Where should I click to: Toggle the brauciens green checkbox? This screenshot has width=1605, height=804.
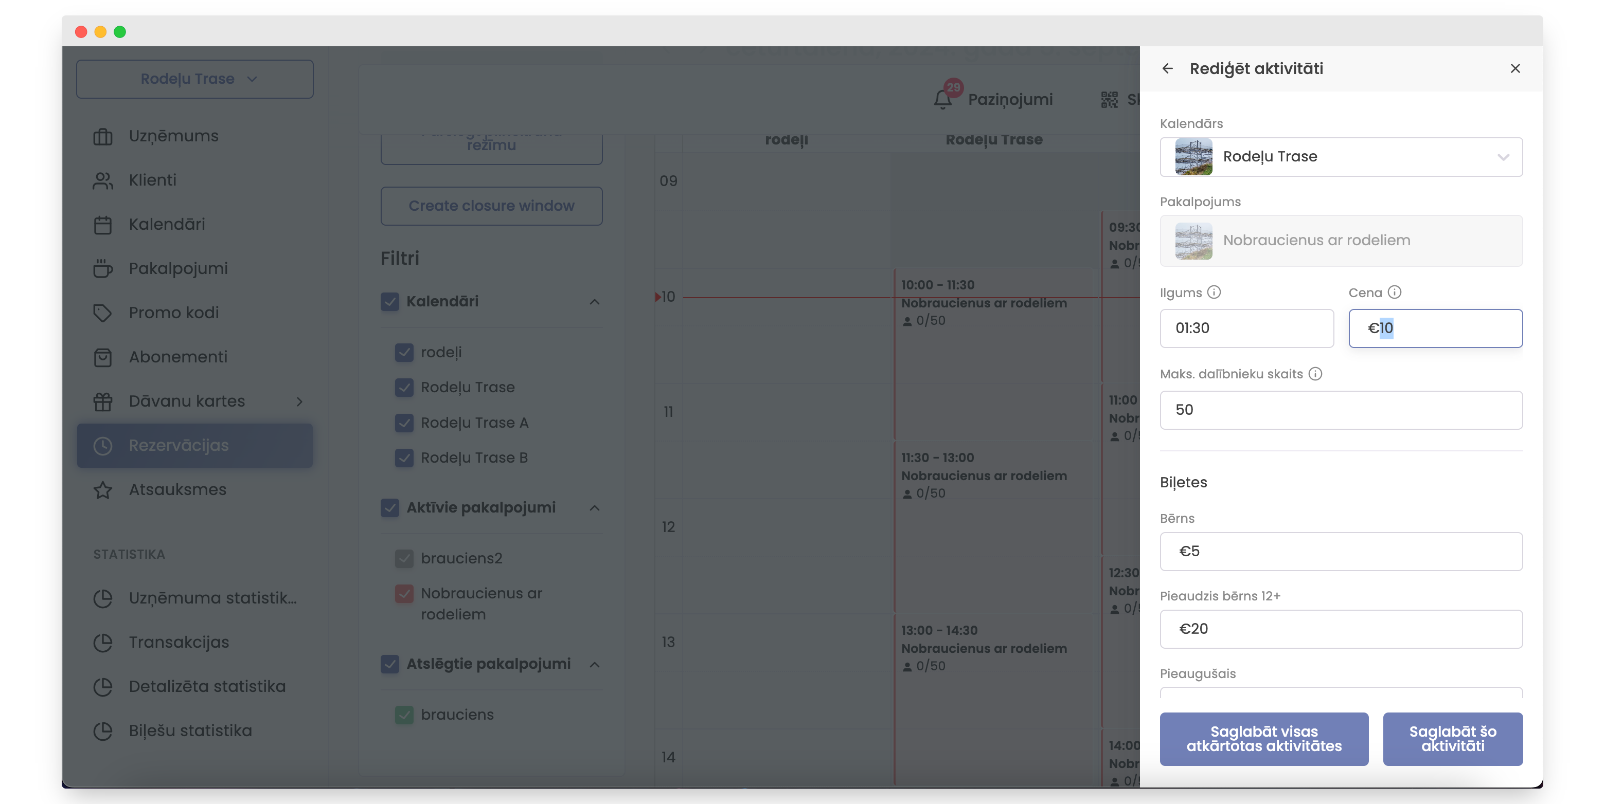404,715
